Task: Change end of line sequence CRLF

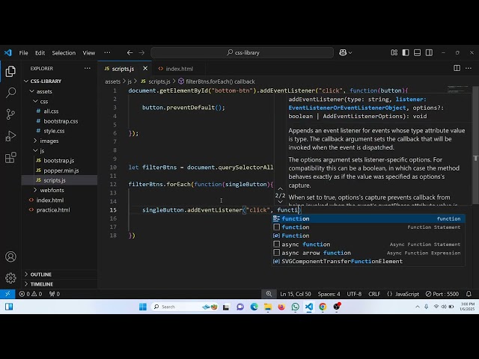Action: pyautogui.click(x=374, y=294)
